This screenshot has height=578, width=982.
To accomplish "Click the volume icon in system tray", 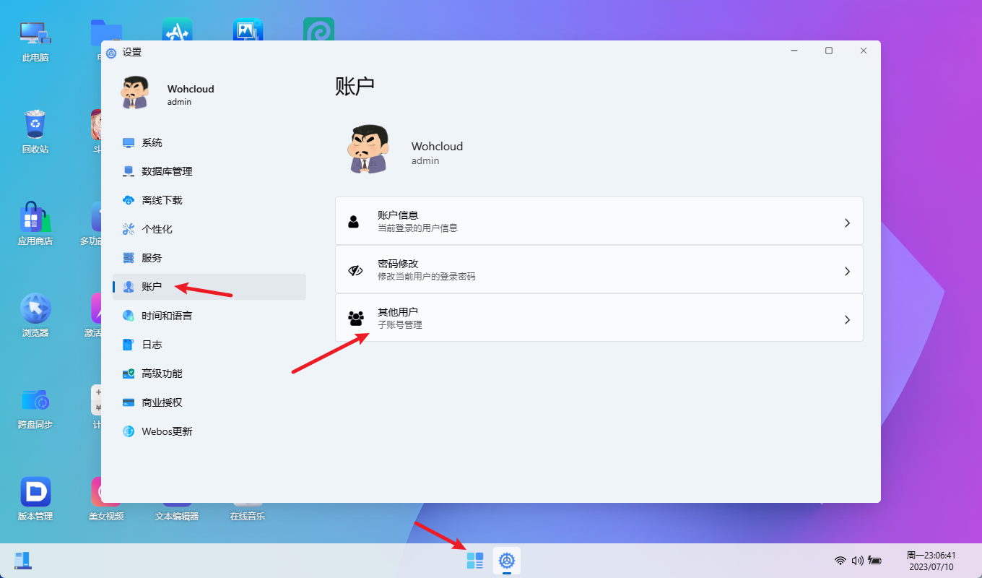I will point(857,561).
